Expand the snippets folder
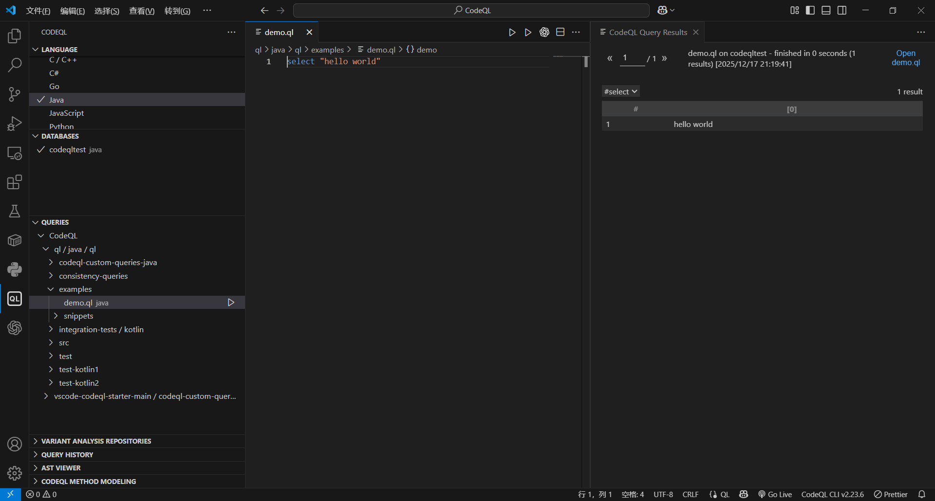 (78, 316)
